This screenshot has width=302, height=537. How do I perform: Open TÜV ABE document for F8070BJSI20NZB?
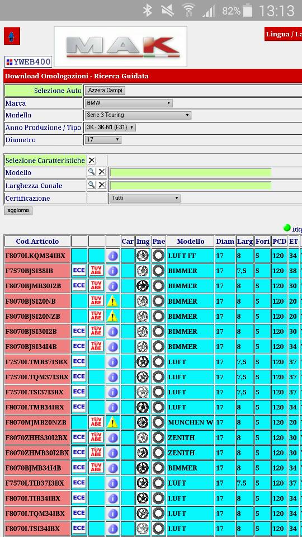tap(96, 317)
